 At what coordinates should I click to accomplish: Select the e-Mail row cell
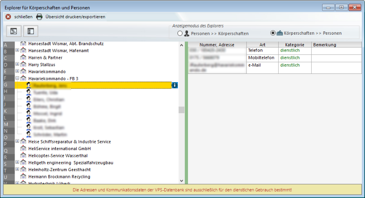tap(262, 68)
